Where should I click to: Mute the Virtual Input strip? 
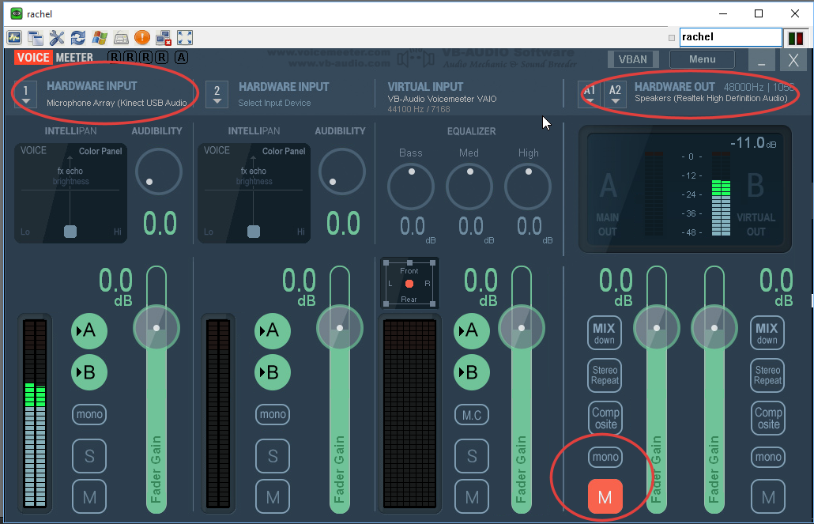472,497
